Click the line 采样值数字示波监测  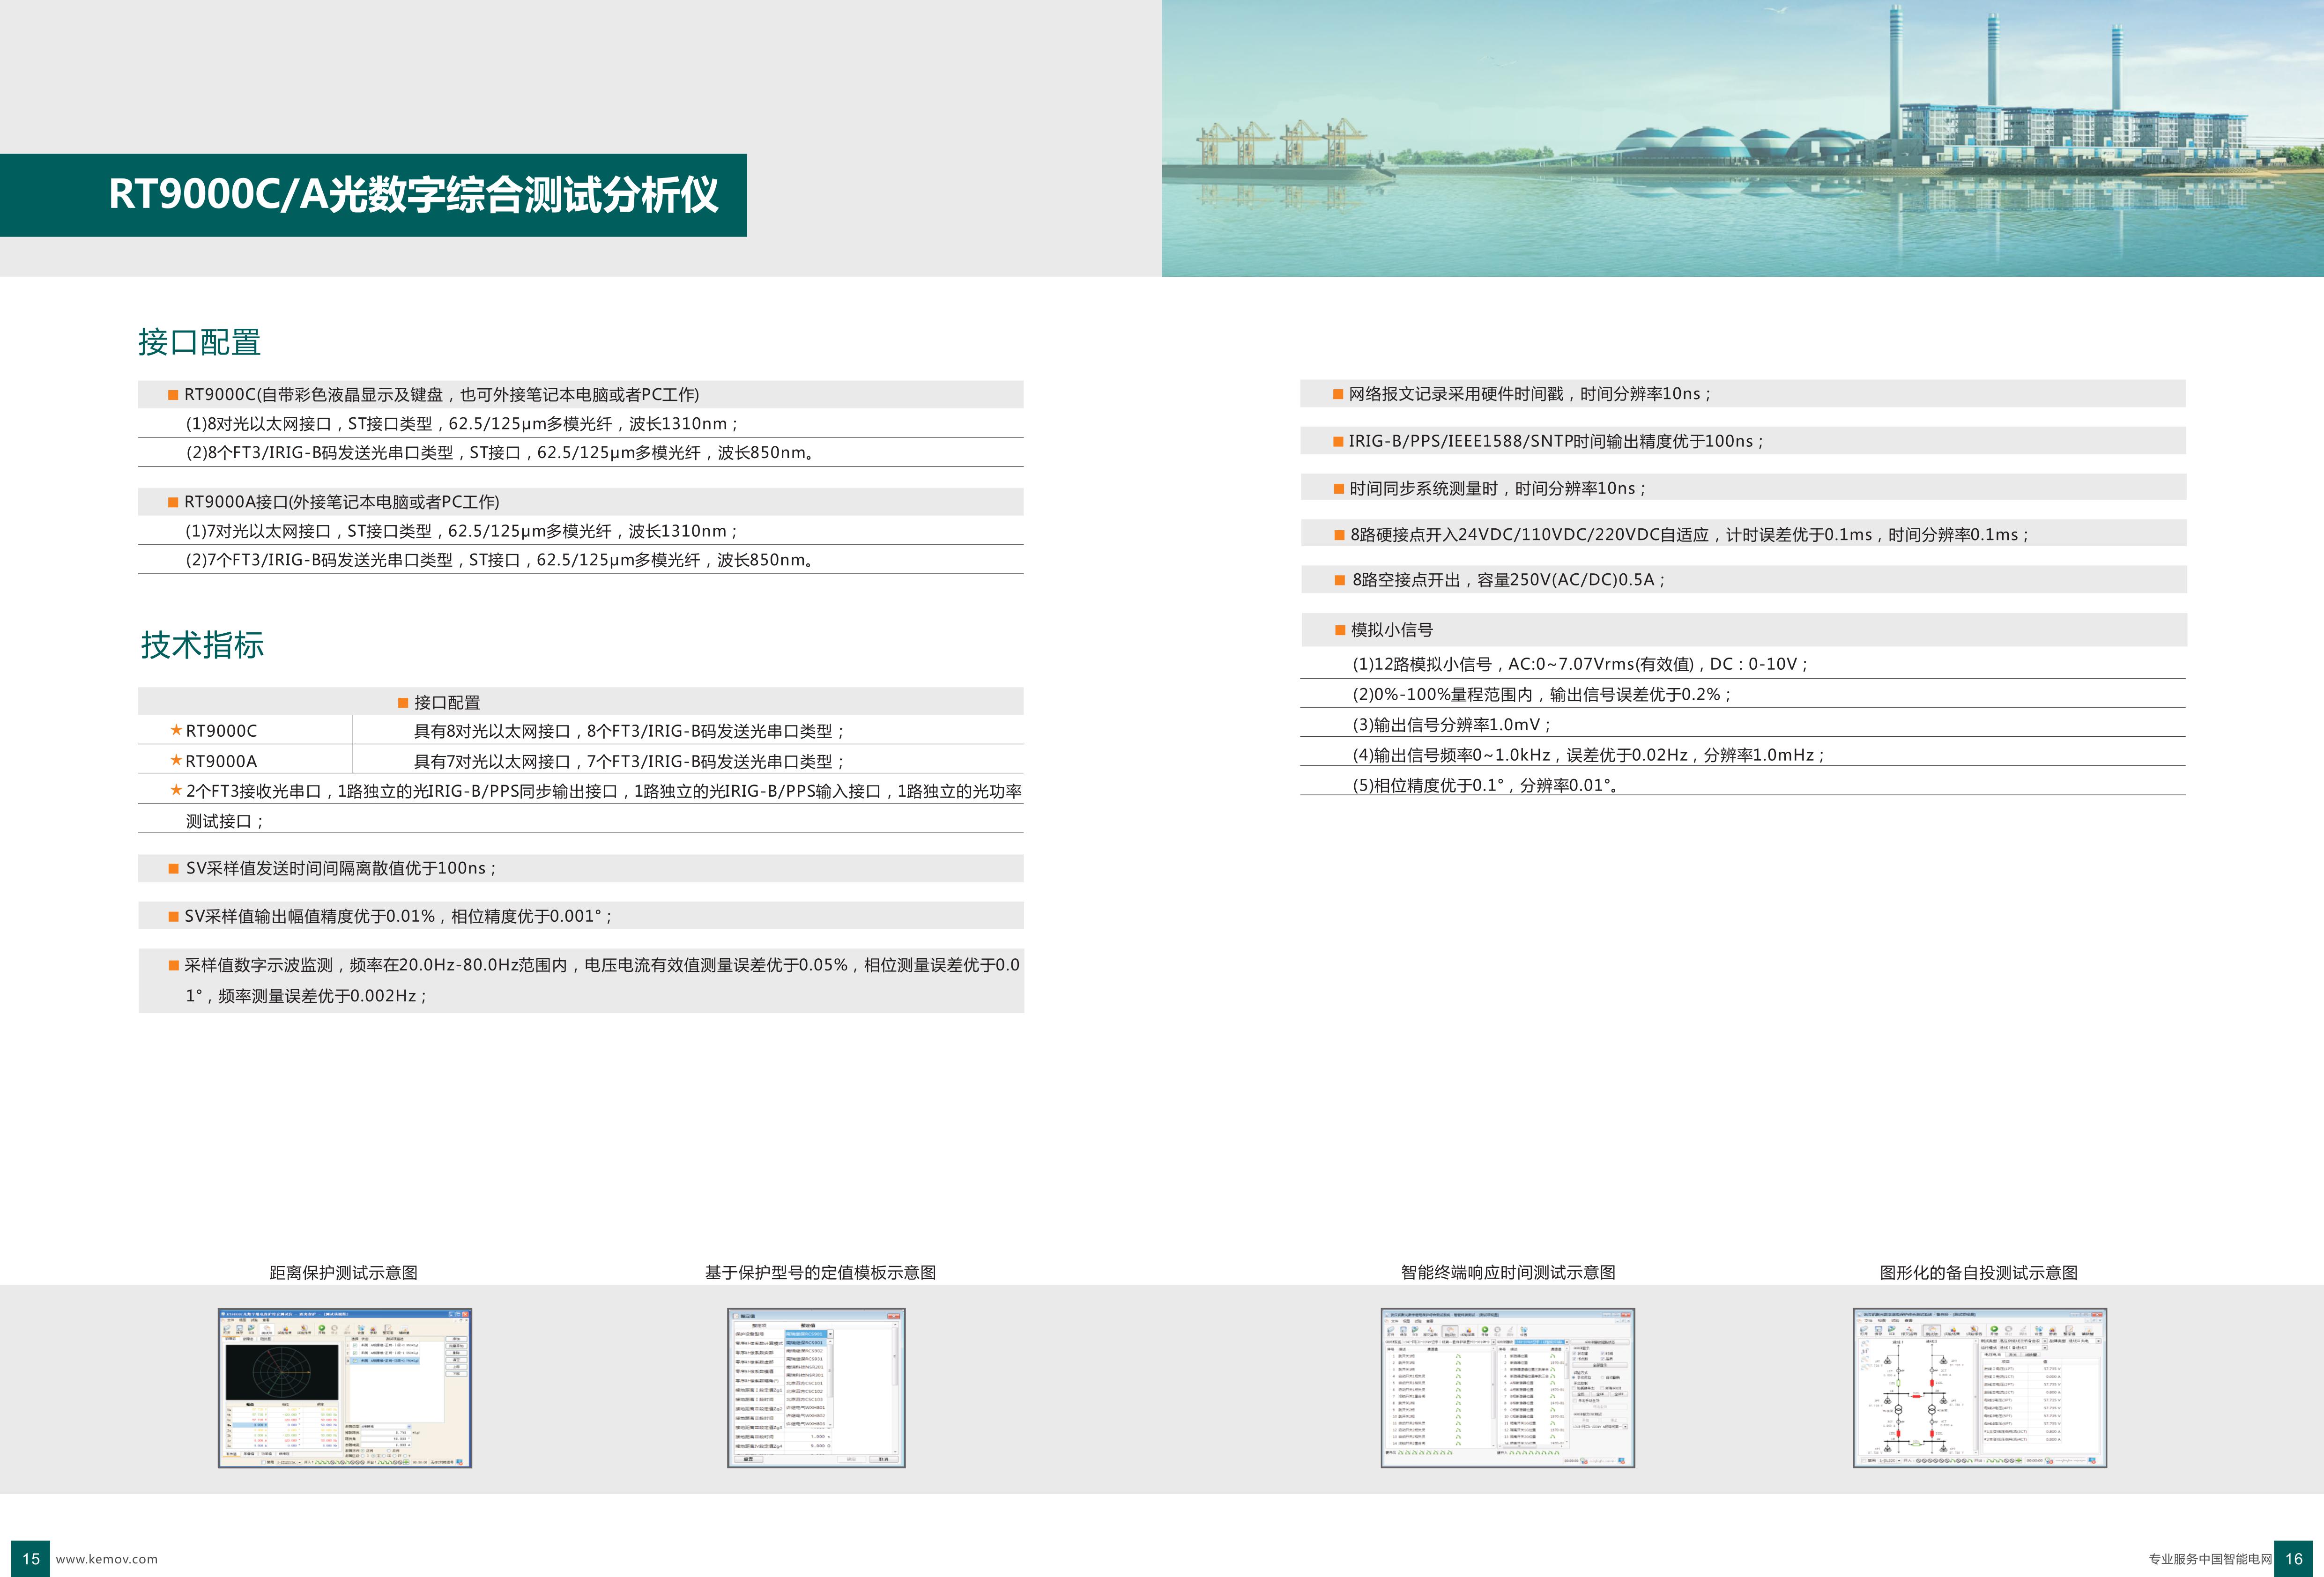coord(594,965)
